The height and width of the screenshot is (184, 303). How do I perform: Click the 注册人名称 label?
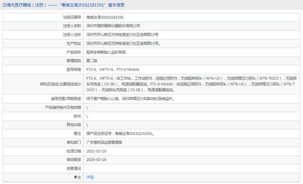point(72,26)
